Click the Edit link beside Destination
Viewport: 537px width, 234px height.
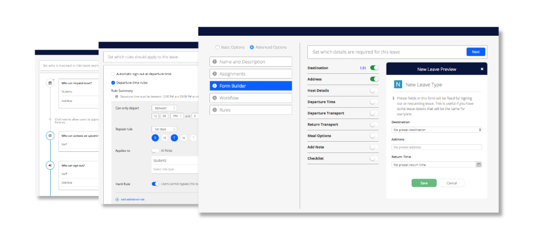point(363,68)
